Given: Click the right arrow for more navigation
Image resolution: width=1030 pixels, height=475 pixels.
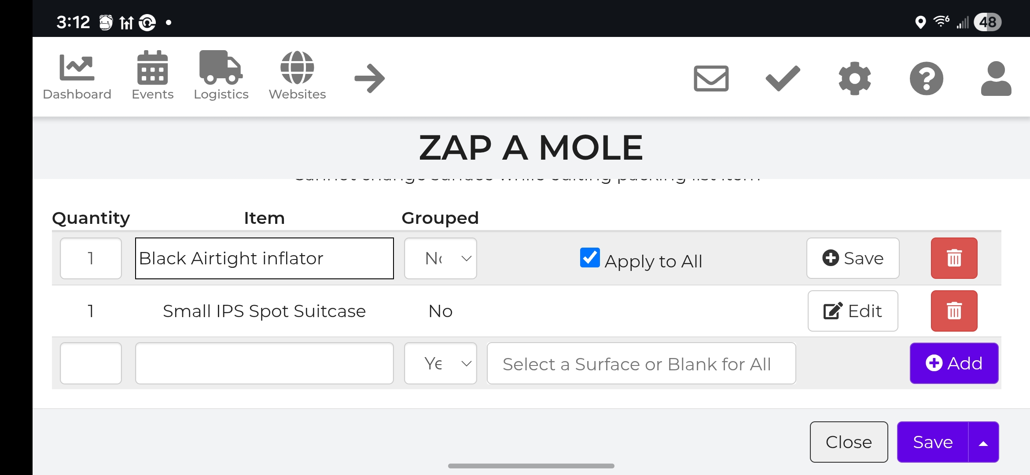Looking at the screenshot, I should click(x=370, y=78).
